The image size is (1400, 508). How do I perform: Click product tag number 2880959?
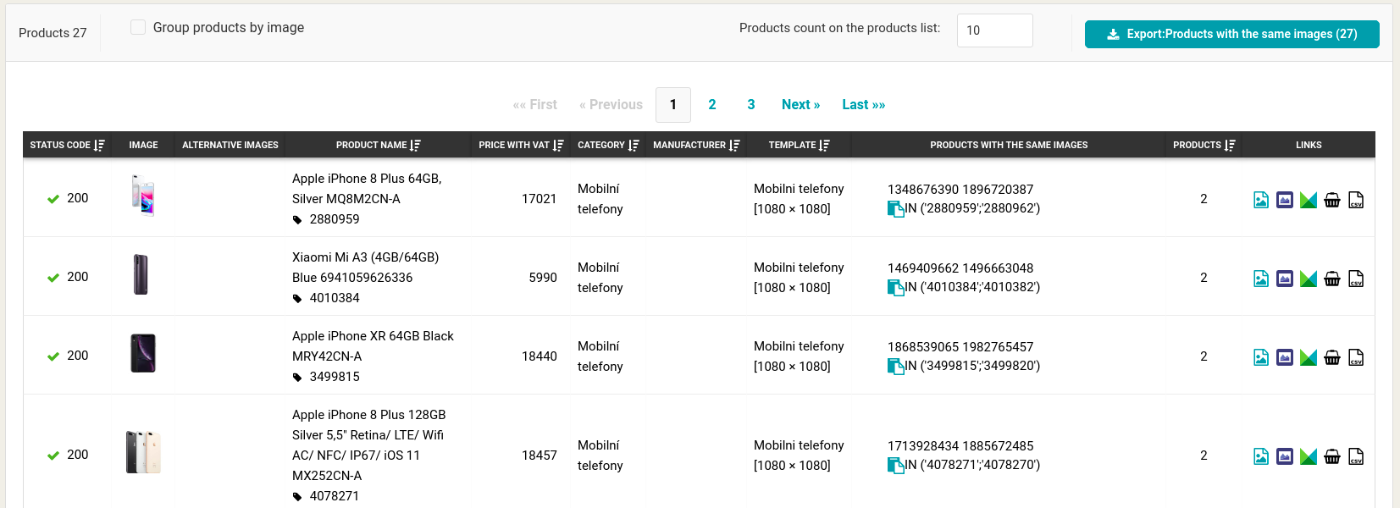[335, 219]
